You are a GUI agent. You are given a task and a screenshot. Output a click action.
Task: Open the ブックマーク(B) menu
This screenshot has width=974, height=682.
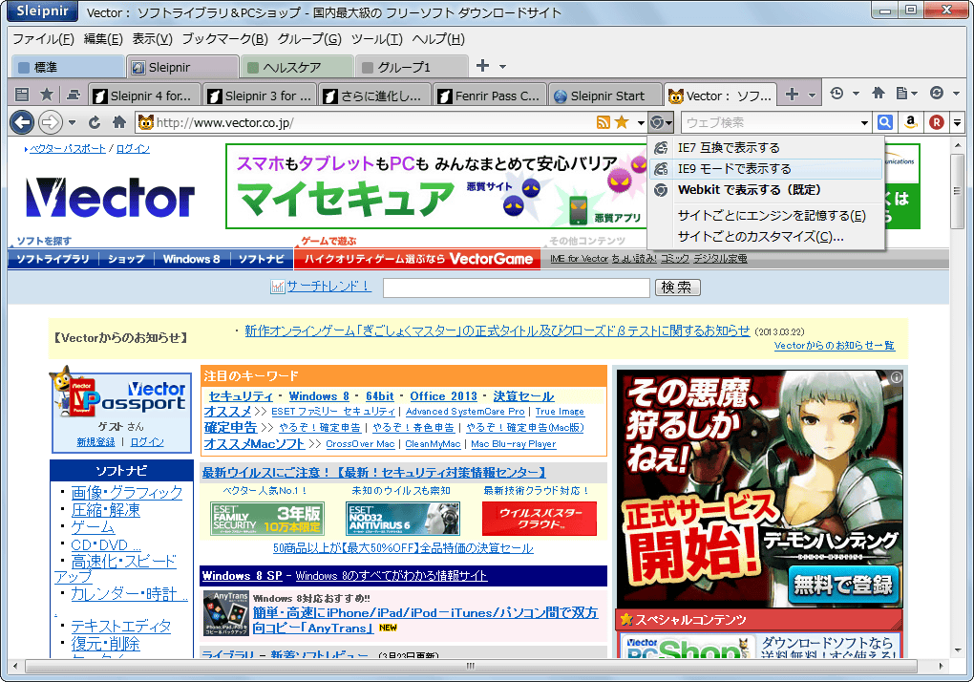(x=224, y=39)
